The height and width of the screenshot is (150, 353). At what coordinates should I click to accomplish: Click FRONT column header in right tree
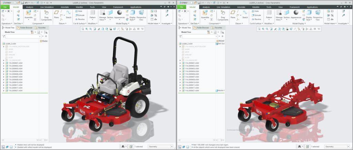pyautogui.click(x=220, y=41)
